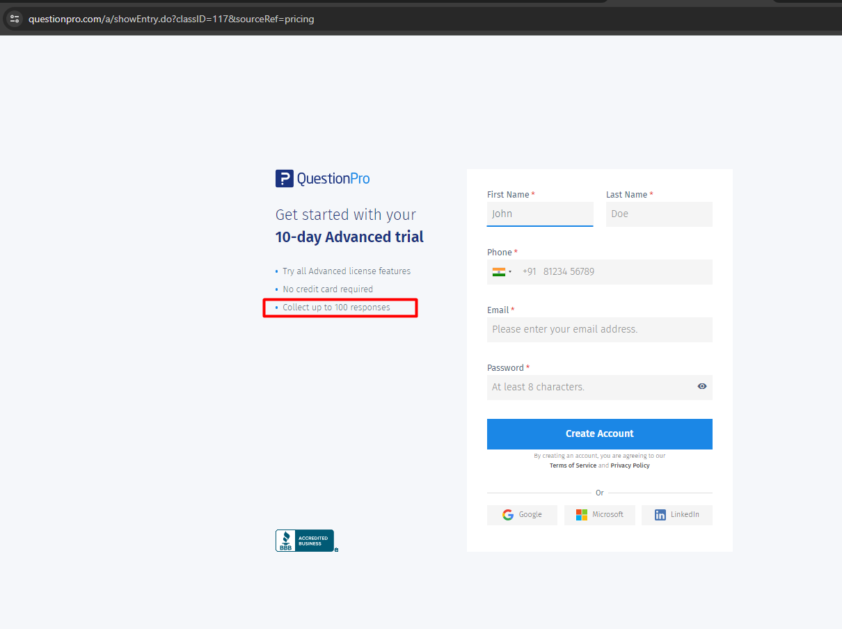Click the Create Account button
842x629 pixels.
pyautogui.click(x=600, y=434)
